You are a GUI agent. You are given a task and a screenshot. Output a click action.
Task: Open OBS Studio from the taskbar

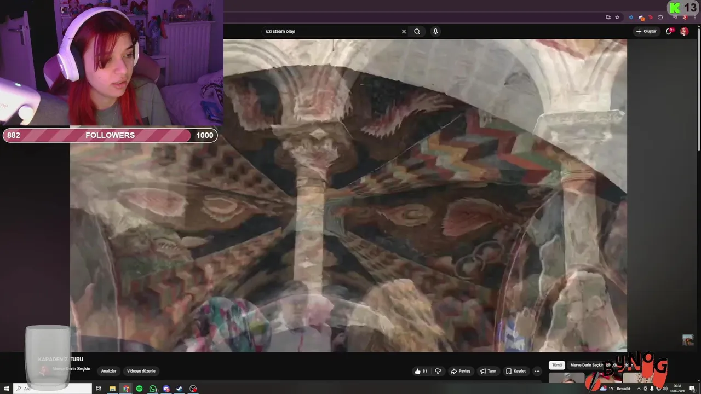193,389
